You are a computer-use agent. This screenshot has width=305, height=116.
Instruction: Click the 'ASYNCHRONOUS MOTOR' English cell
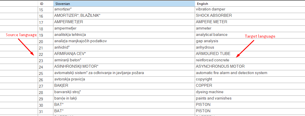pos(220,67)
